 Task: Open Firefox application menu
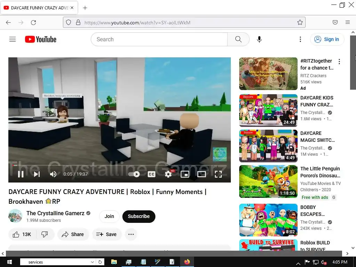(x=348, y=22)
